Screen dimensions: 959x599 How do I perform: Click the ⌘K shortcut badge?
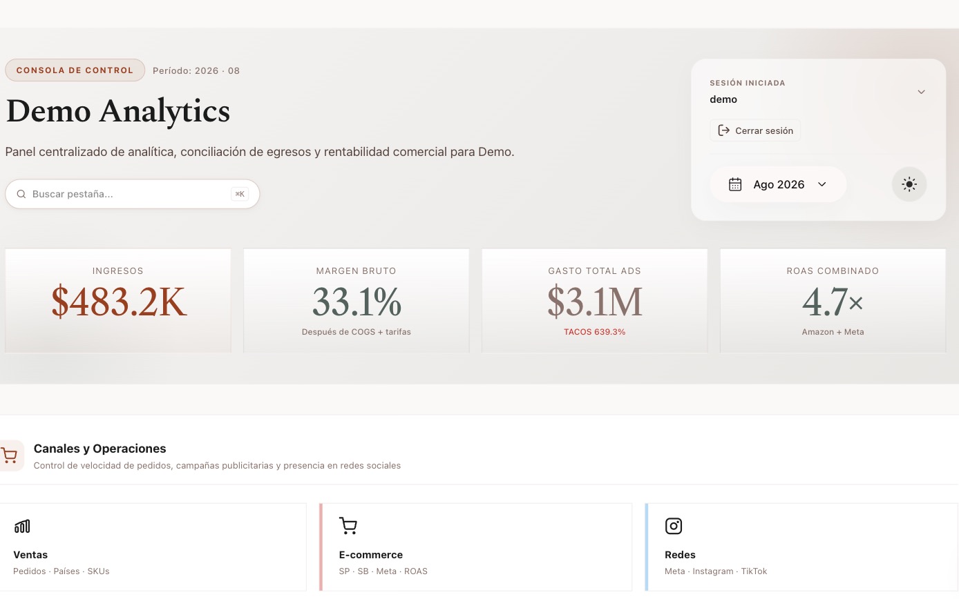[x=240, y=194]
